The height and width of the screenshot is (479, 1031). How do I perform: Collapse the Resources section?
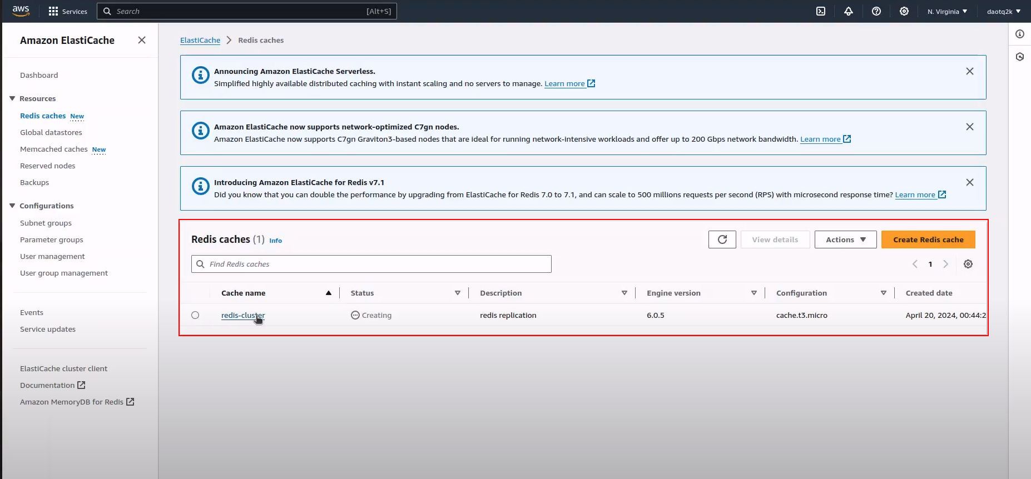tap(12, 98)
